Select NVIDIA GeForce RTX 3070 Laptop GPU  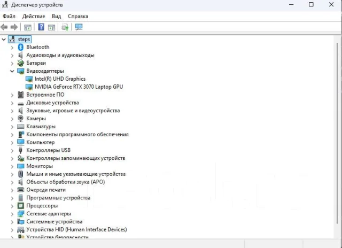pos(79,87)
